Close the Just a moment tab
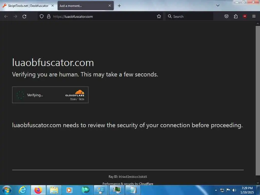Screen dimensions: 260x195 [110, 6]
